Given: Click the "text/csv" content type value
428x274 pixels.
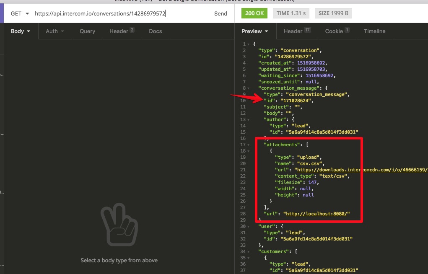Looking at the screenshot, I should click(333, 176).
